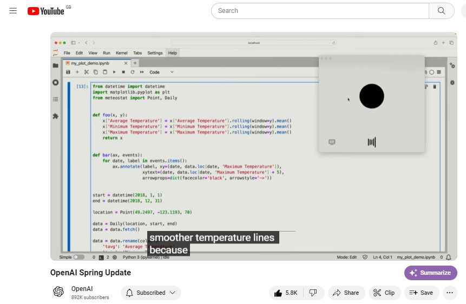Viewport: 466px width, 304px height.
Task: Click the black voice orb circle
Action: coord(371,96)
